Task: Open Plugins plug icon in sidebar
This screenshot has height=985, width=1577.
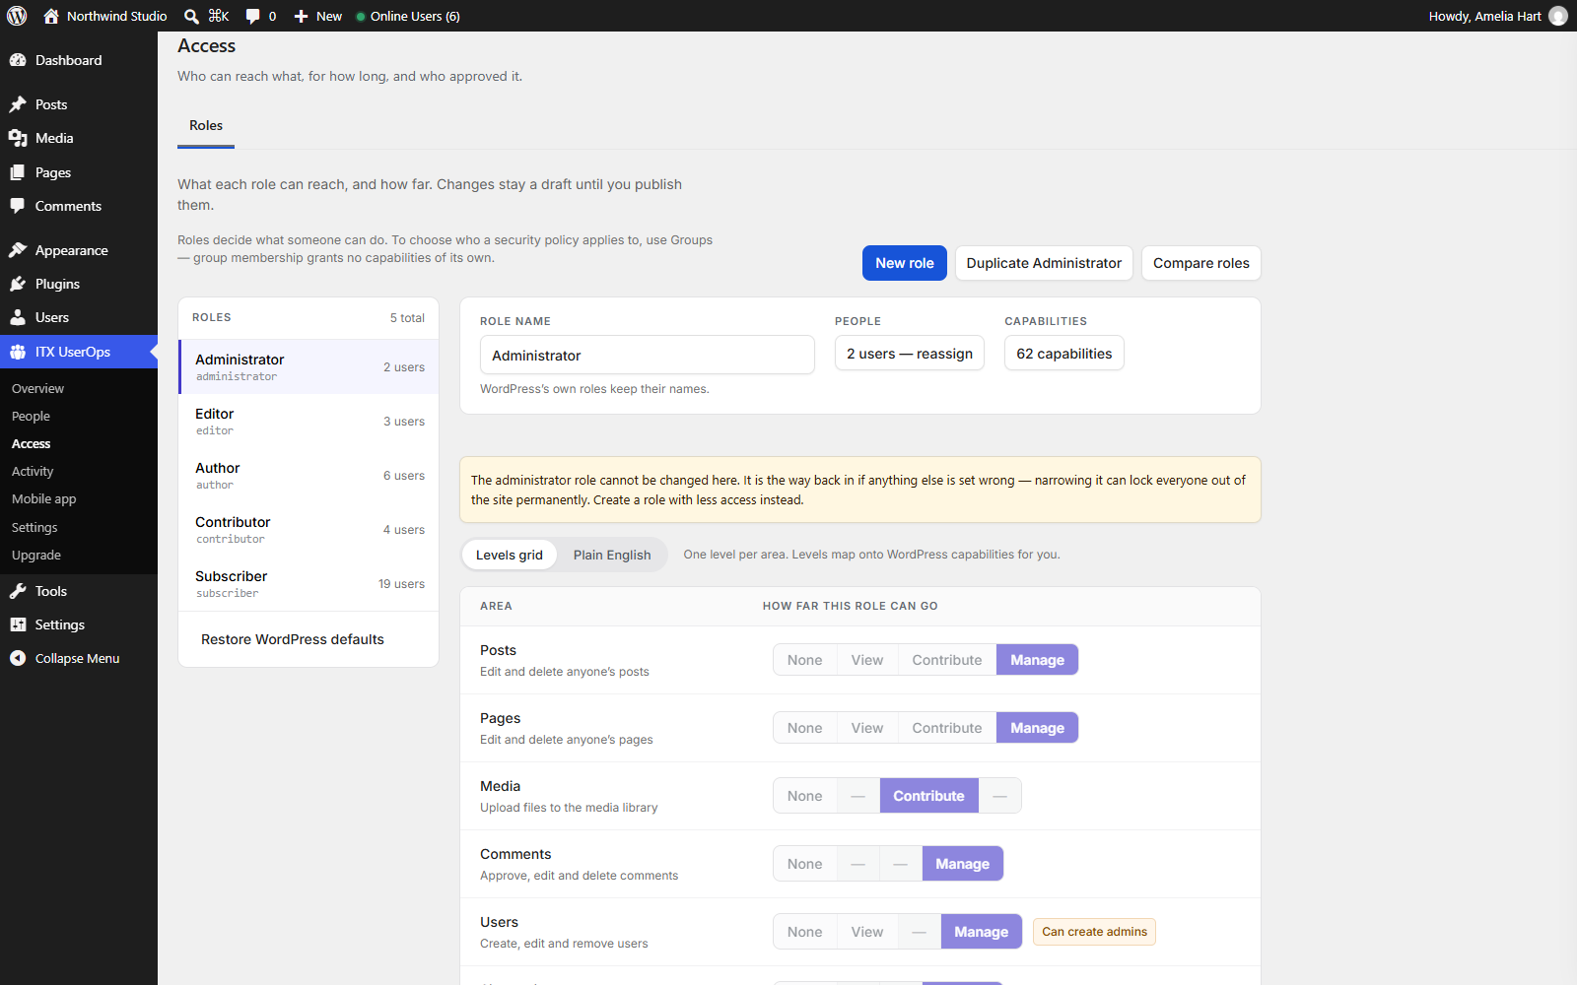Action: point(18,284)
